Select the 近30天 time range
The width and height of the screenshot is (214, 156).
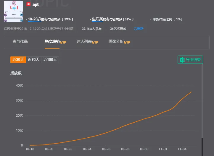pos(18,60)
